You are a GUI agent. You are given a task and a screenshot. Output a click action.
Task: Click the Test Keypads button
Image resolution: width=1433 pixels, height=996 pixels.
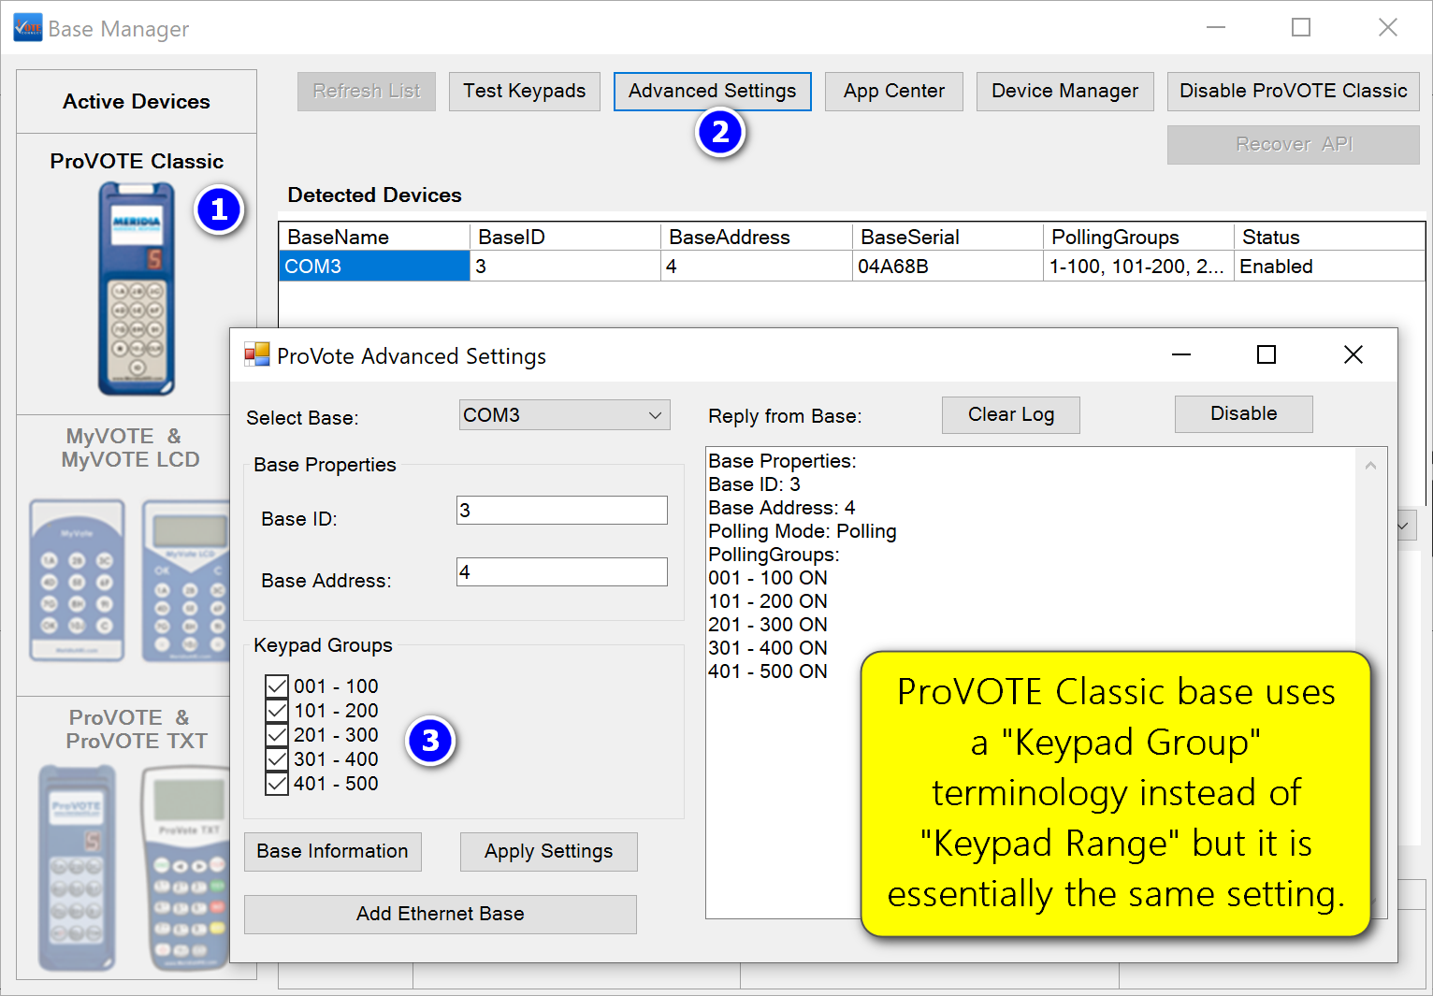pos(525,91)
